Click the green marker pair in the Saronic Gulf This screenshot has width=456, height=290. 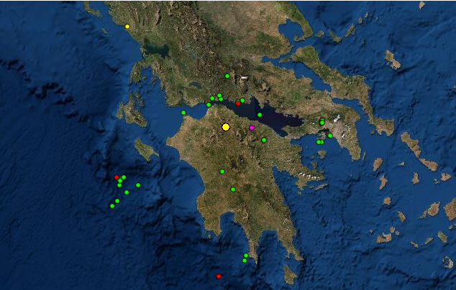click(x=319, y=142)
